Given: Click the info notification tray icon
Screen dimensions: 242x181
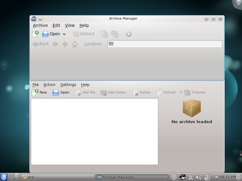Looking at the screenshot, I should click(174, 177).
